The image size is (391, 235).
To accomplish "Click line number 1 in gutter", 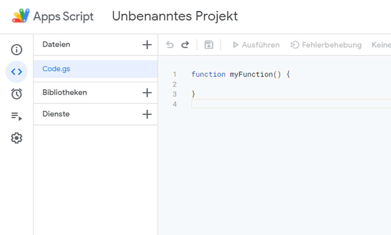I will (175, 74).
